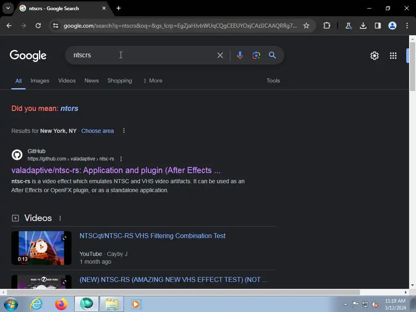The height and width of the screenshot is (312, 416).
Task: View site information icon in address bar
Action: [x=56, y=26]
